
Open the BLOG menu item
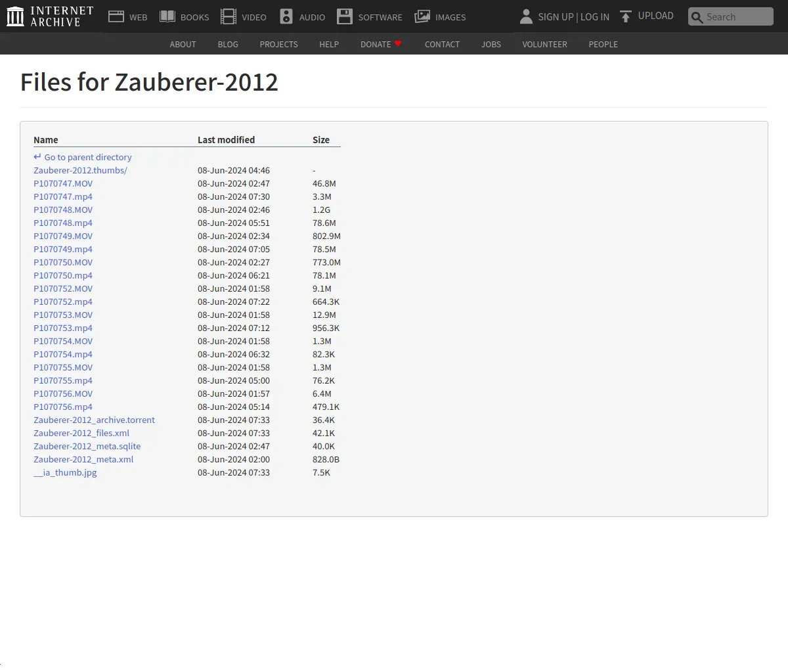pyautogui.click(x=228, y=44)
